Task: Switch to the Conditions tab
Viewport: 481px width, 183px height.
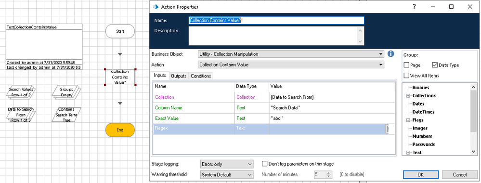Action: pyautogui.click(x=201, y=76)
